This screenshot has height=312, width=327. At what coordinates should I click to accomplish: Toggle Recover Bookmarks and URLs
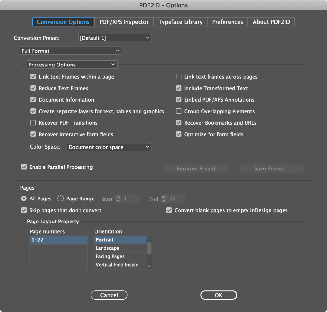tap(179, 122)
